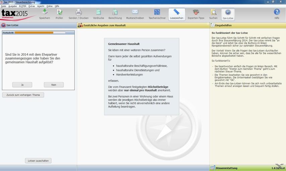The image size is (286, 171).
Task: Open the Berechnung toolbar icon
Action: click(x=115, y=14)
